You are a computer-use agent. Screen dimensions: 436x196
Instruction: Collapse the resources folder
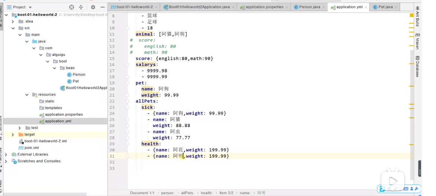[27, 95]
